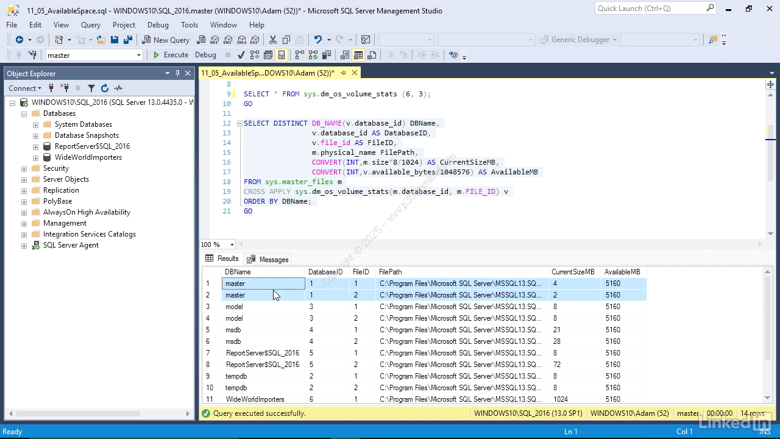The width and height of the screenshot is (780, 439).
Task: Display the Estimated Execution Plan
Action: [x=255, y=55]
